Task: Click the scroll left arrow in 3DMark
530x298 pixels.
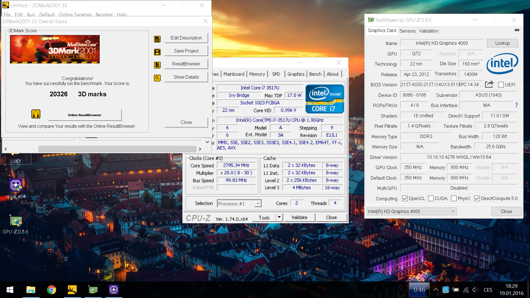Action: click(6, 149)
